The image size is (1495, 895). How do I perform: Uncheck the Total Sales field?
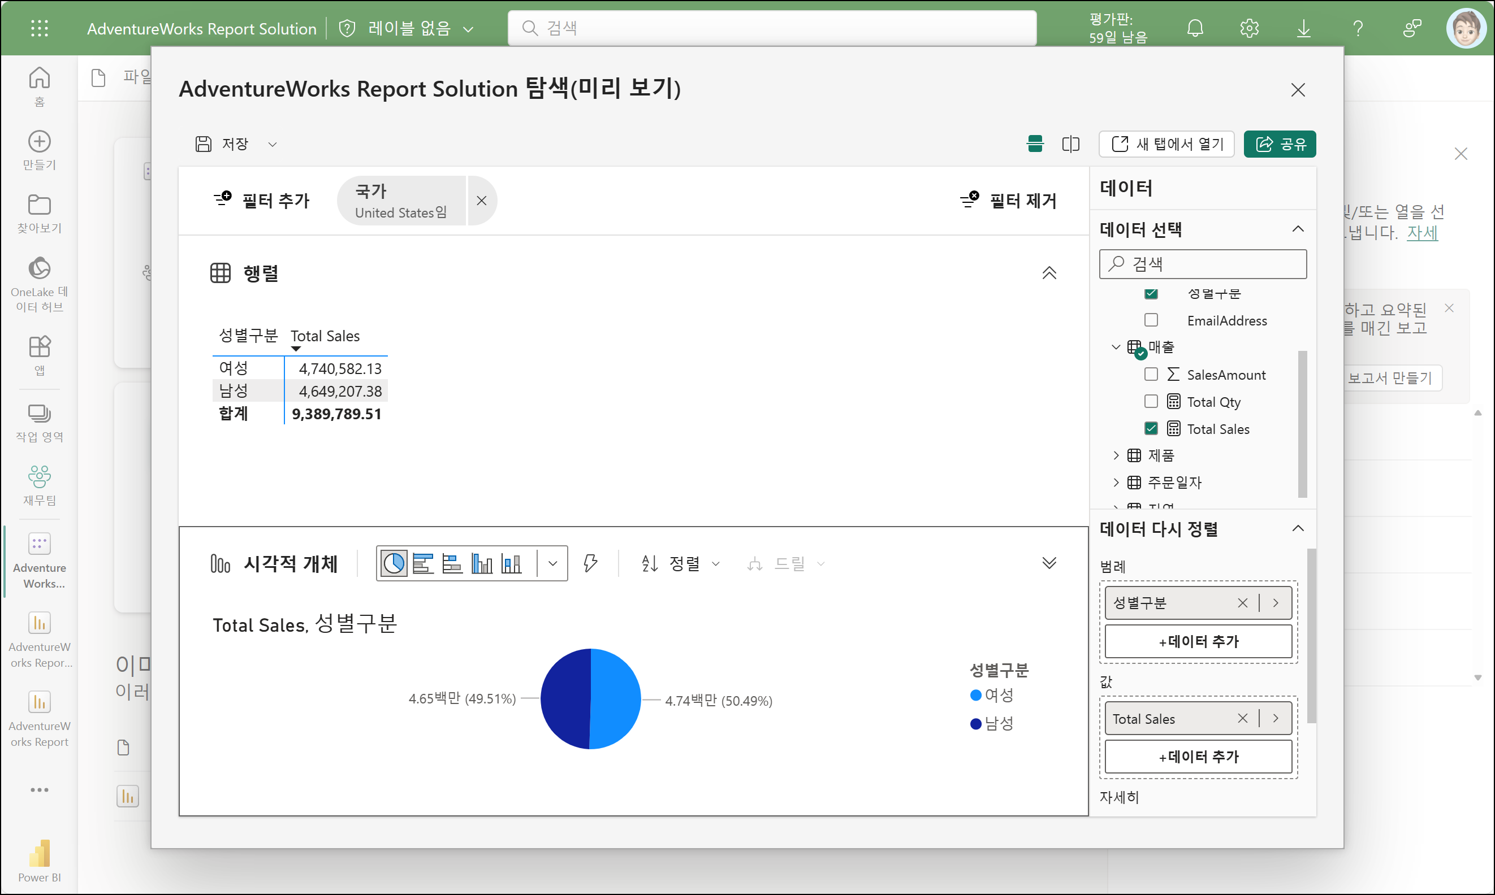1151,429
